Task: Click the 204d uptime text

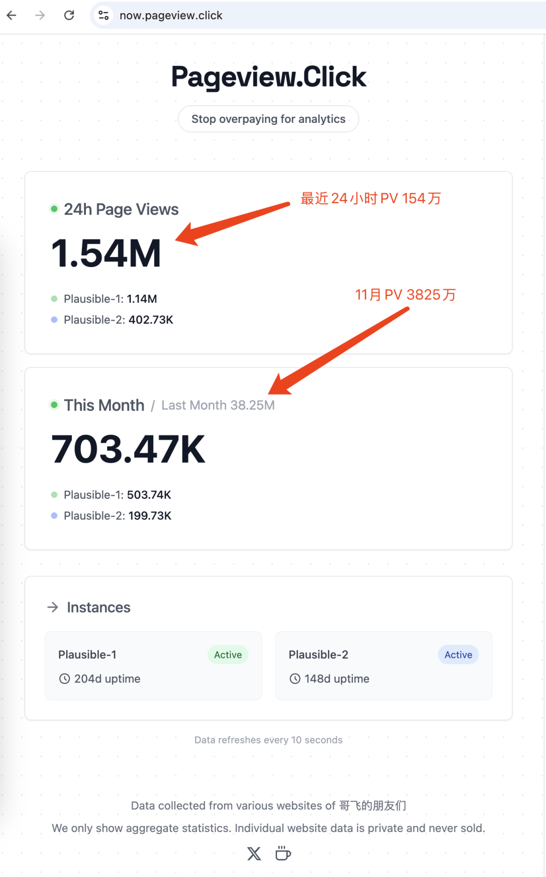Action: (x=107, y=679)
